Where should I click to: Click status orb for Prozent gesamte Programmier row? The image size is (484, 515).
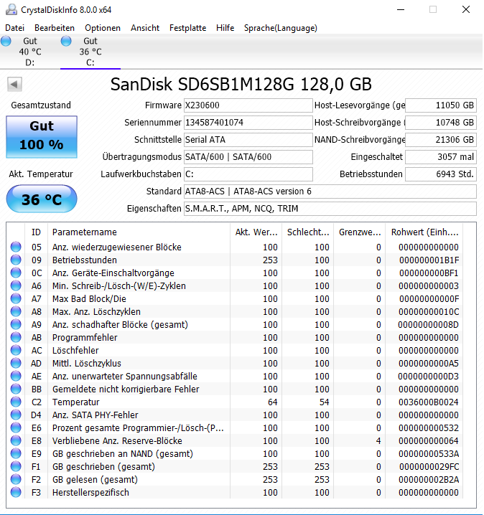click(16, 427)
